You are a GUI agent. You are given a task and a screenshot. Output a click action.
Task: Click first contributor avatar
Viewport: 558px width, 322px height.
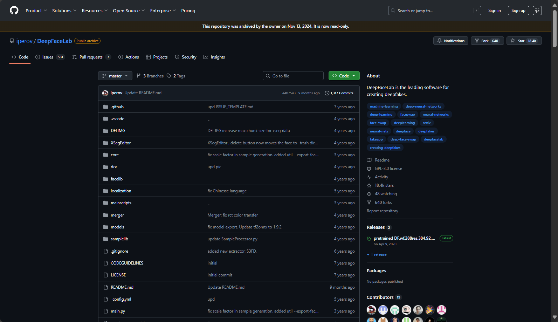[372, 310]
